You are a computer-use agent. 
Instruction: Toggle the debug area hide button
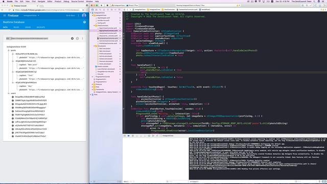click(125, 136)
